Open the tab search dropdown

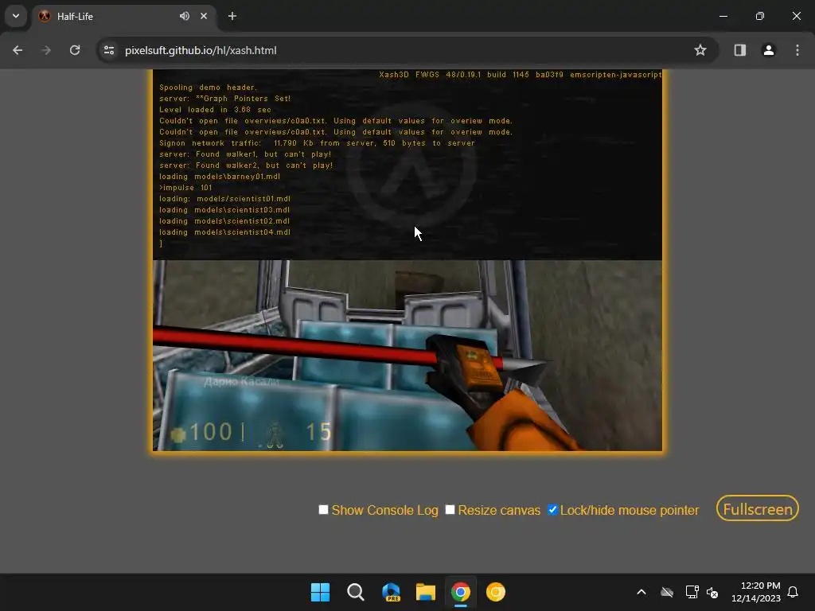[x=16, y=16]
